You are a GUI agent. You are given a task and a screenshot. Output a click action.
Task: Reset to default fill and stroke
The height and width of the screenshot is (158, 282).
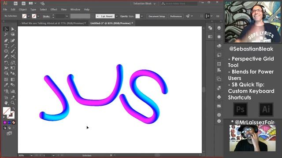pyautogui.click(x=4, y=117)
